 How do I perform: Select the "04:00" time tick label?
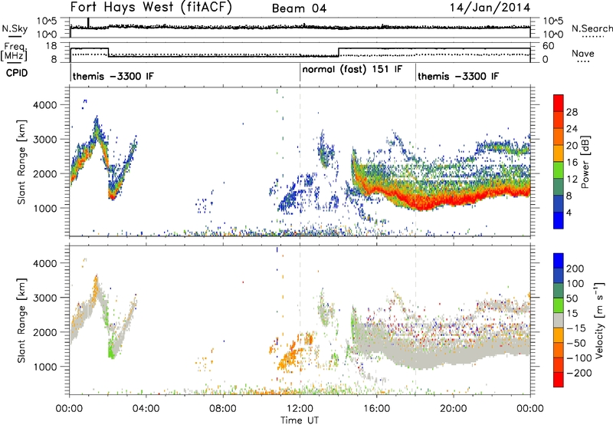tap(146, 409)
